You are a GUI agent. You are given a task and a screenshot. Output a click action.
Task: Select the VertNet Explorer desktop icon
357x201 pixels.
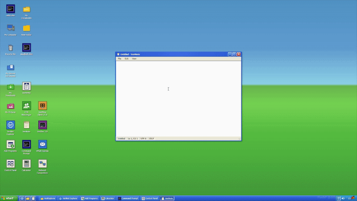10,128
